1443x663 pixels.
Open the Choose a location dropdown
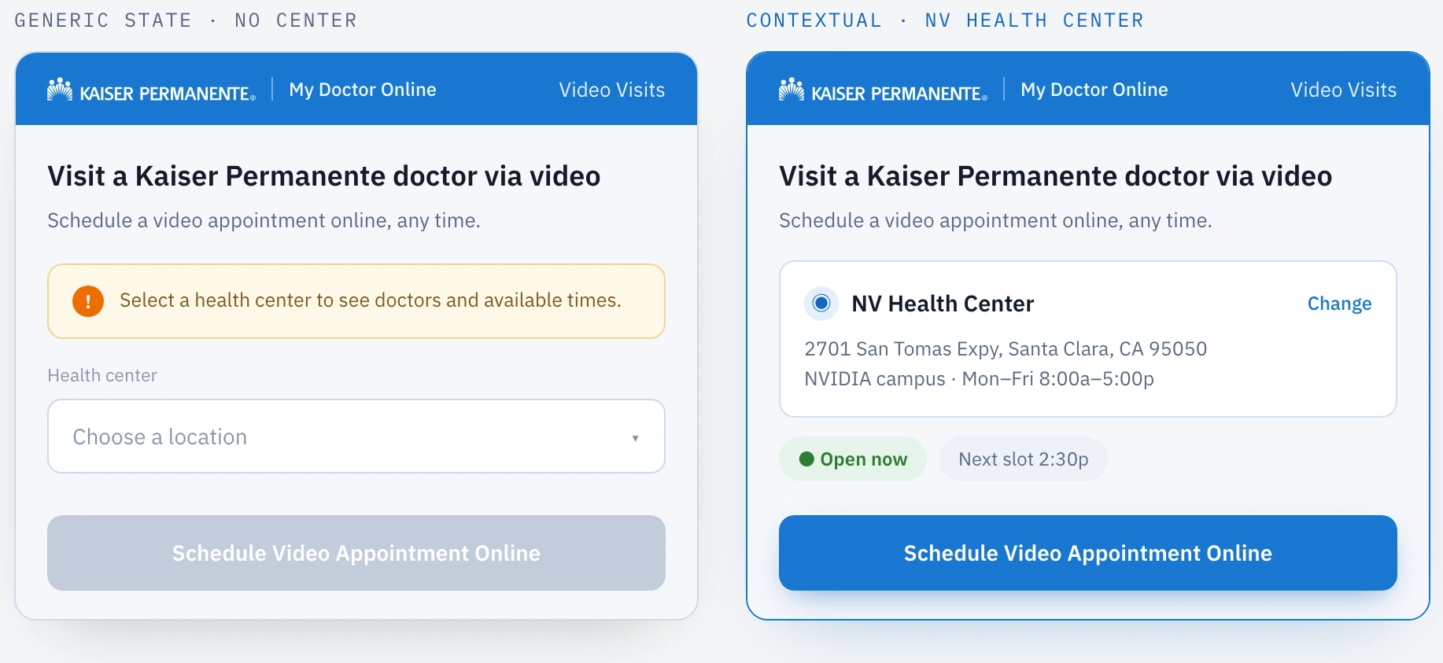[356, 436]
